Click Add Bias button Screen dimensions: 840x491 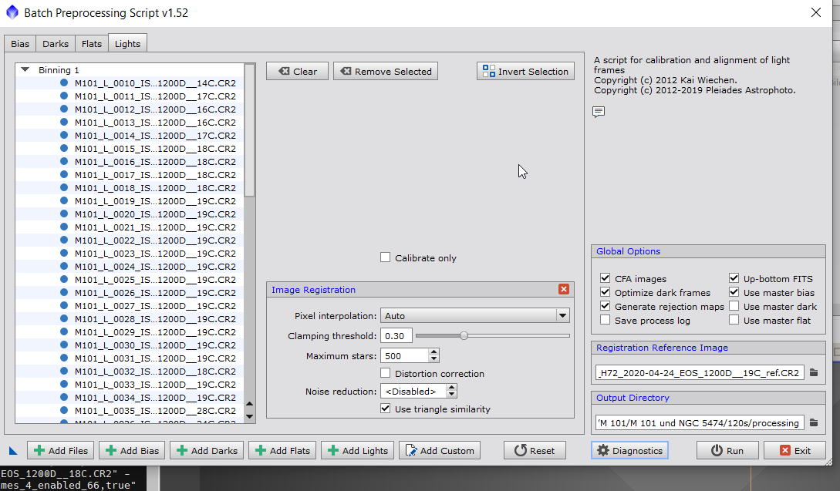[133, 450]
